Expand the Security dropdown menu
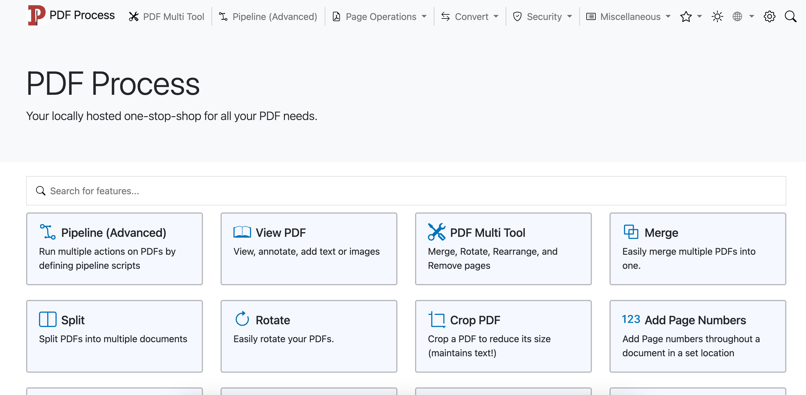This screenshot has height=395, width=806. click(543, 17)
